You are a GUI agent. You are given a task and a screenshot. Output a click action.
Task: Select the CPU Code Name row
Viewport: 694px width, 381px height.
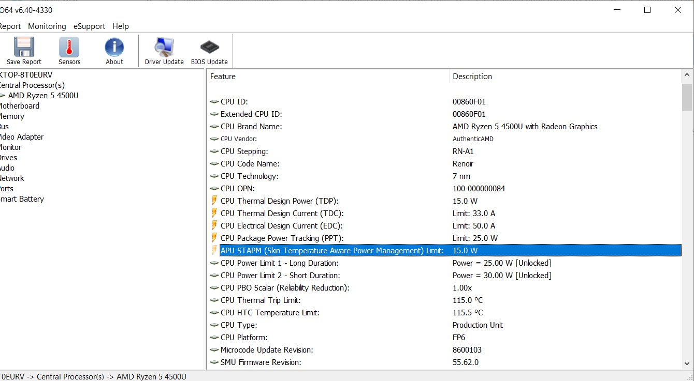[444, 164]
